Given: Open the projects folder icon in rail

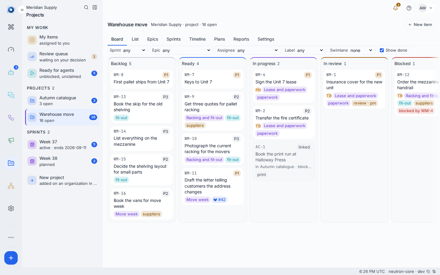Looking at the screenshot, I should click(11, 163).
